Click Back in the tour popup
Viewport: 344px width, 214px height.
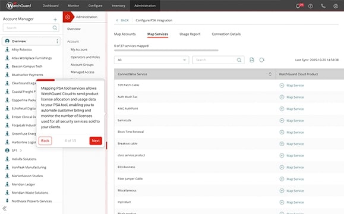[45, 141]
